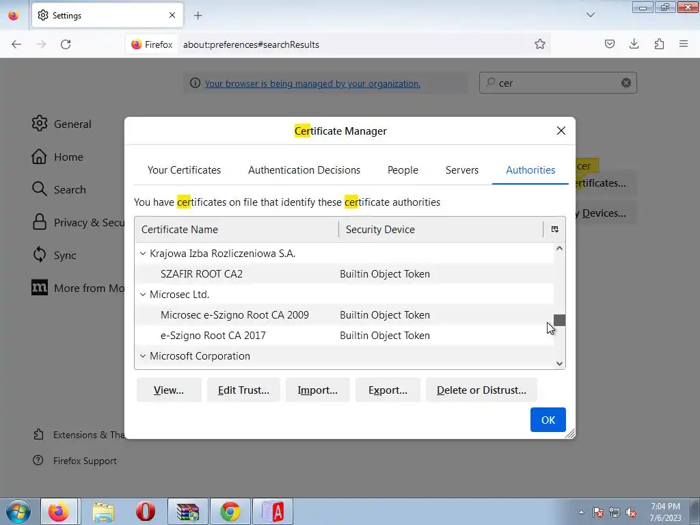Open Extensions & Themes link
700x525 pixels.
tap(79, 434)
